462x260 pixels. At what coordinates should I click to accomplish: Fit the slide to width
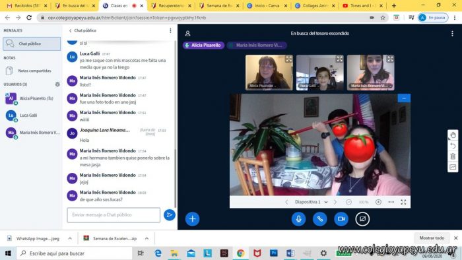point(391,202)
